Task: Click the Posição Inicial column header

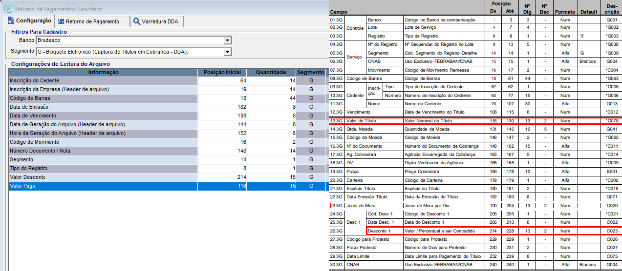Action: point(222,72)
